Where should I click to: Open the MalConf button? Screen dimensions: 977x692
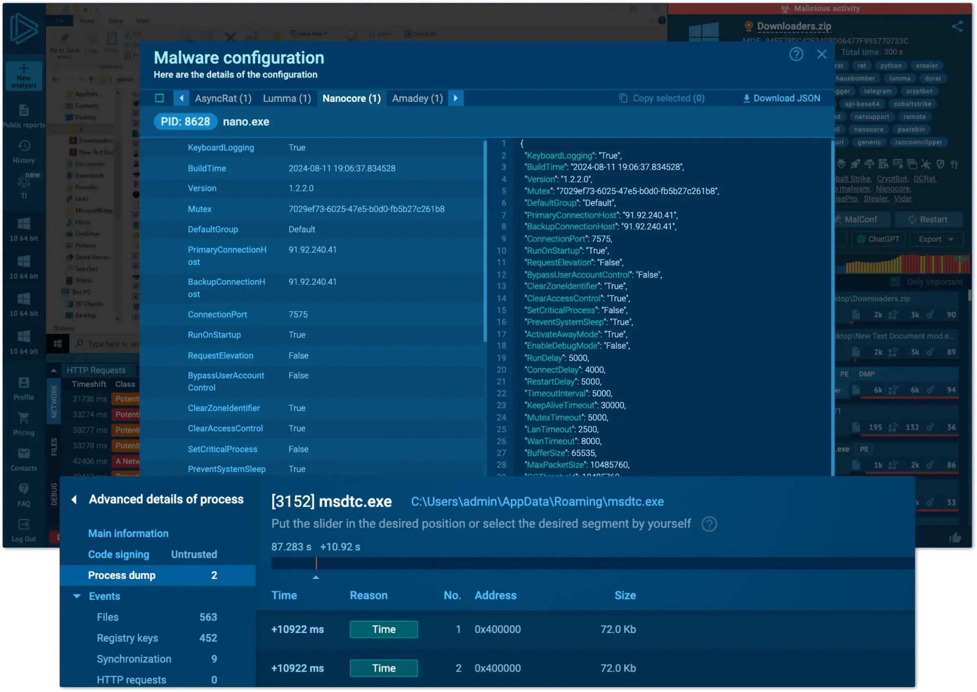(861, 219)
